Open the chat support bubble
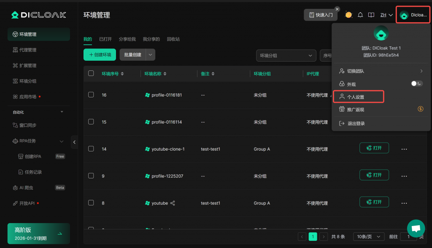 [x=416, y=228]
